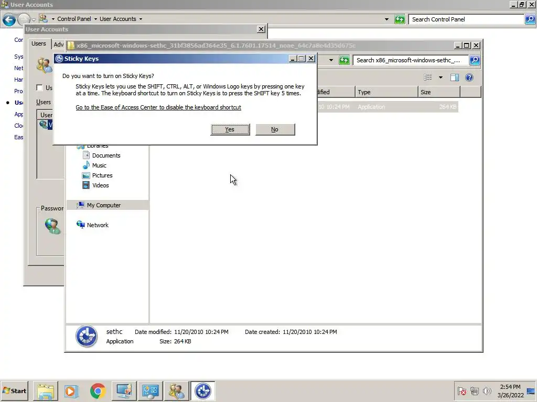Open Google Chrome from taskbar
The width and height of the screenshot is (537, 402).
click(98, 391)
